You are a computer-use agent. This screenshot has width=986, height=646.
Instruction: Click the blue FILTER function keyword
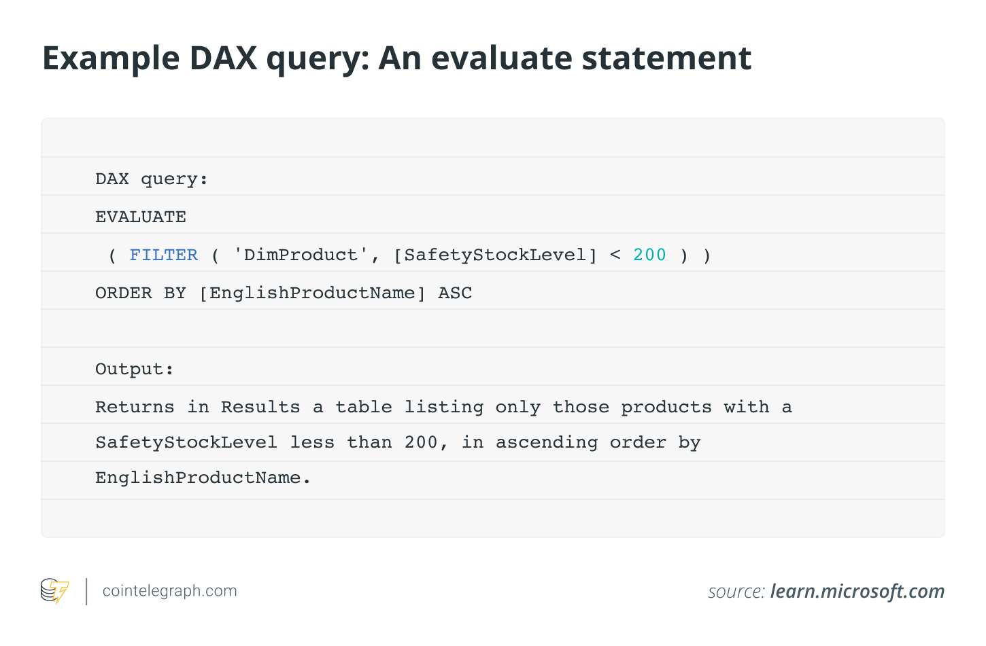click(163, 255)
